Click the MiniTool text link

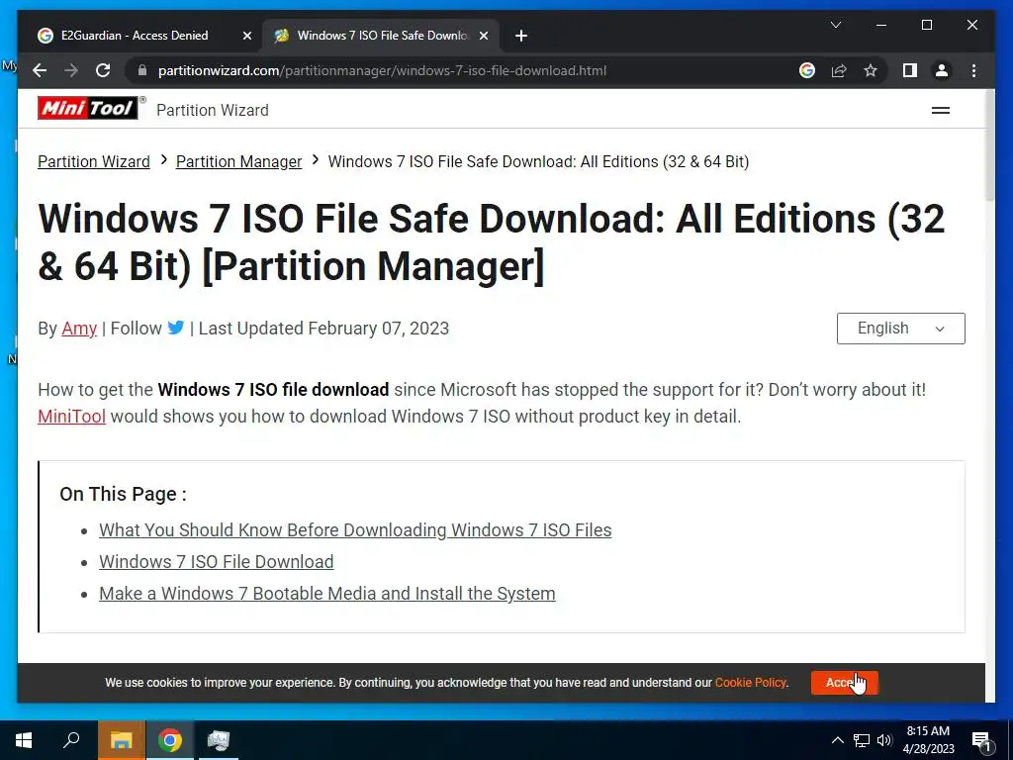71,417
